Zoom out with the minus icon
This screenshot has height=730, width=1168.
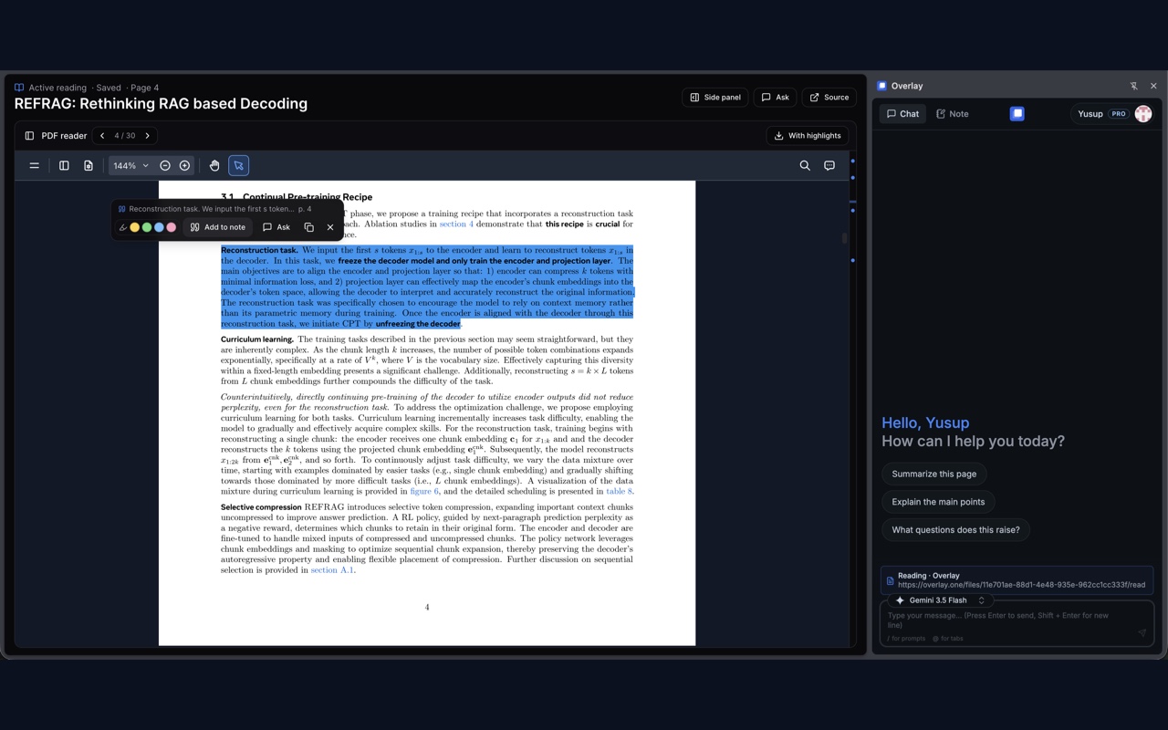pos(165,166)
